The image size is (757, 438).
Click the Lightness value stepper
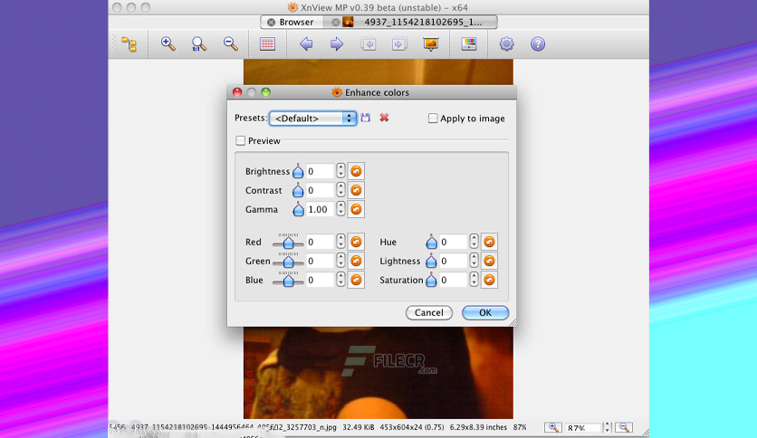(474, 261)
